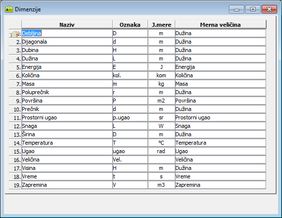Image resolution: width=282 pixels, height=218 pixels.
Task: Click the kg unit cell for Masa
Action: 161,84
